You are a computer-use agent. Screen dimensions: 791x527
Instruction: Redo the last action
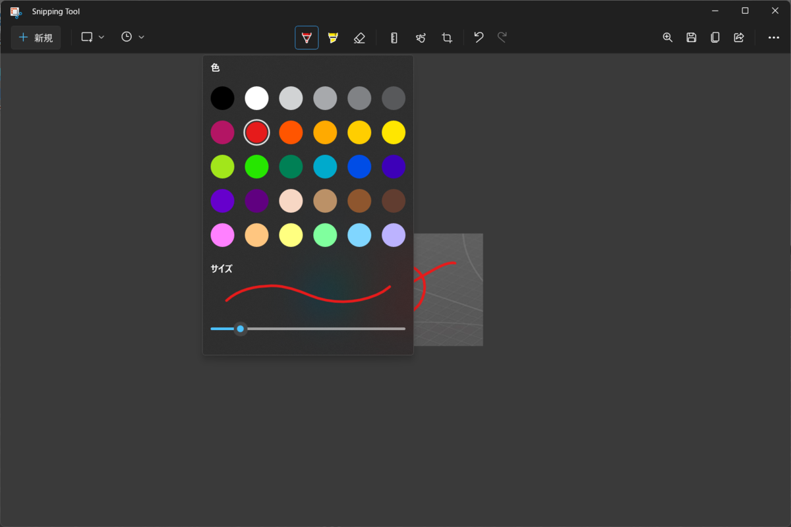point(502,38)
